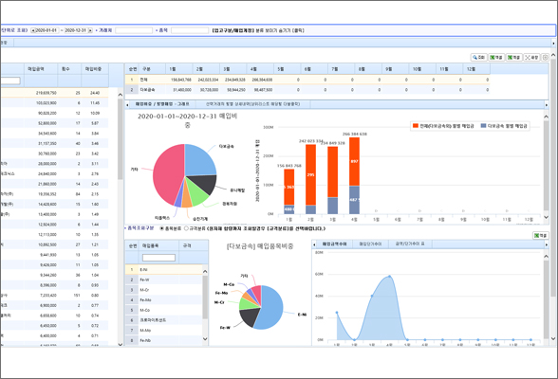
Task: Switch to the 매입단가추이 tab
Action: (x=370, y=244)
